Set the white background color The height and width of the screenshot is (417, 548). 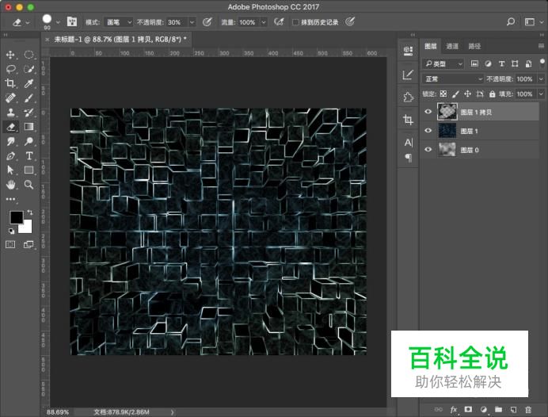click(27, 228)
